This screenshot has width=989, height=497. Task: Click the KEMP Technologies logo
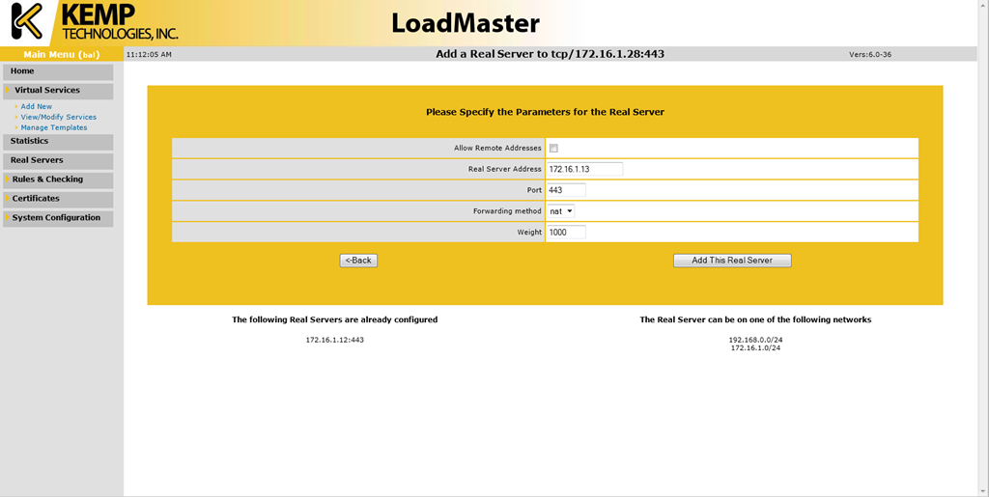[94, 22]
